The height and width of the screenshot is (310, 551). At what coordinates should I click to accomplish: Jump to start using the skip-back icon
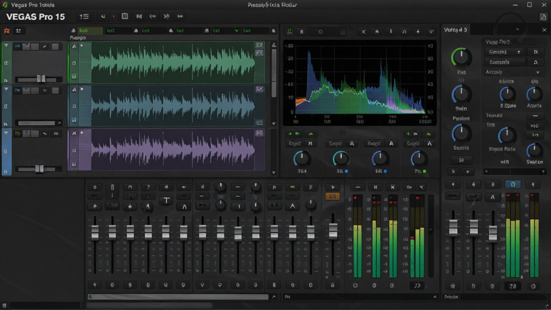[x=139, y=16]
